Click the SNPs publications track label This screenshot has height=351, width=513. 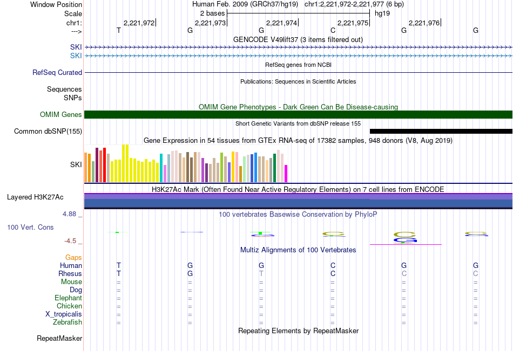(73, 98)
